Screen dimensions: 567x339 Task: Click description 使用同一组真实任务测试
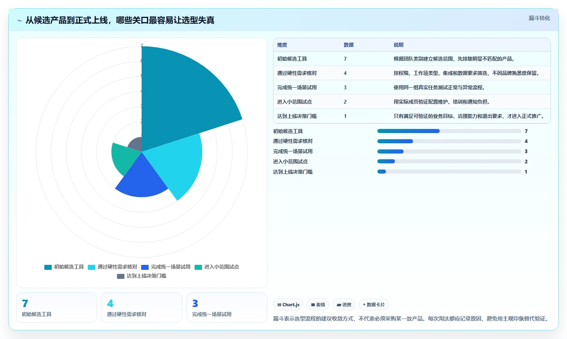439,88
